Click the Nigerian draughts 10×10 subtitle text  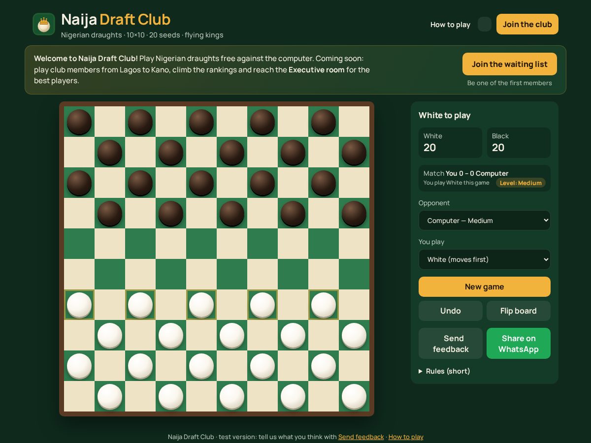[142, 35]
